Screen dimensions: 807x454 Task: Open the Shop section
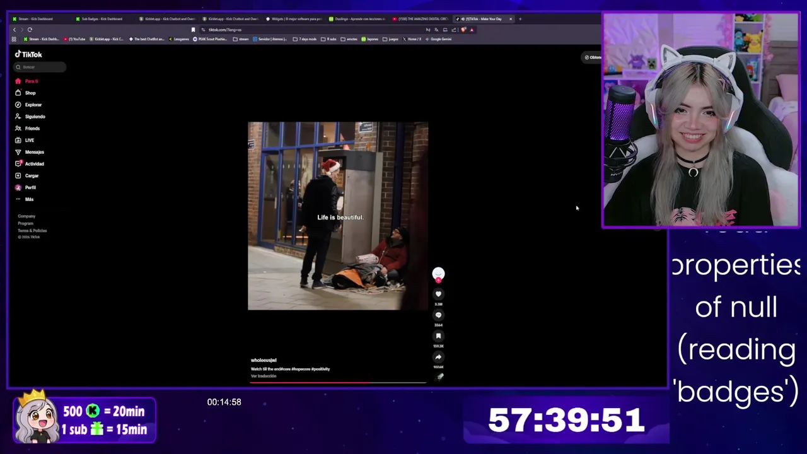click(x=26, y=93)
